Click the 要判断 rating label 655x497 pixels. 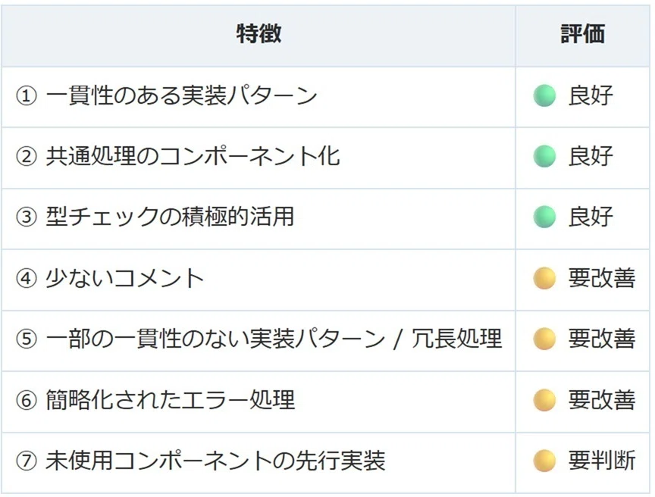click(602, 461)
